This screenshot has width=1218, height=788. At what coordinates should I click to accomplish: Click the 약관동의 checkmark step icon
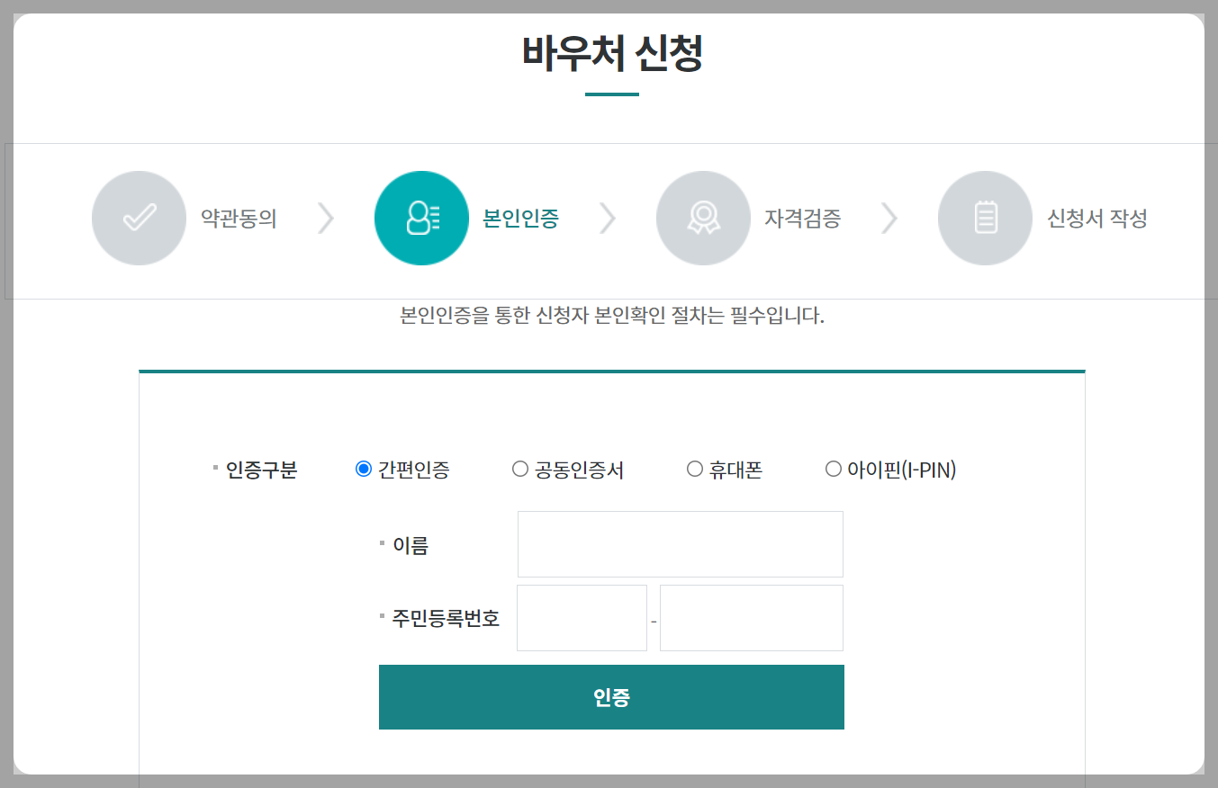tap(139, 218)
